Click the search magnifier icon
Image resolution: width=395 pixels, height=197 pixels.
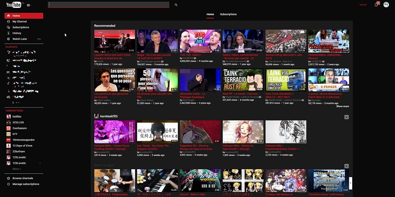tap(176, 5)
